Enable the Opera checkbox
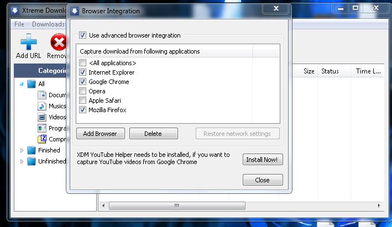Screen dimensions: 392x227 (x=83, y=91)
